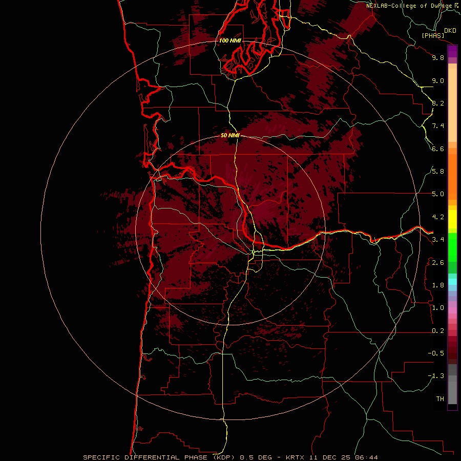Click the 50 NMI range ring label

[x=230, y=135]
